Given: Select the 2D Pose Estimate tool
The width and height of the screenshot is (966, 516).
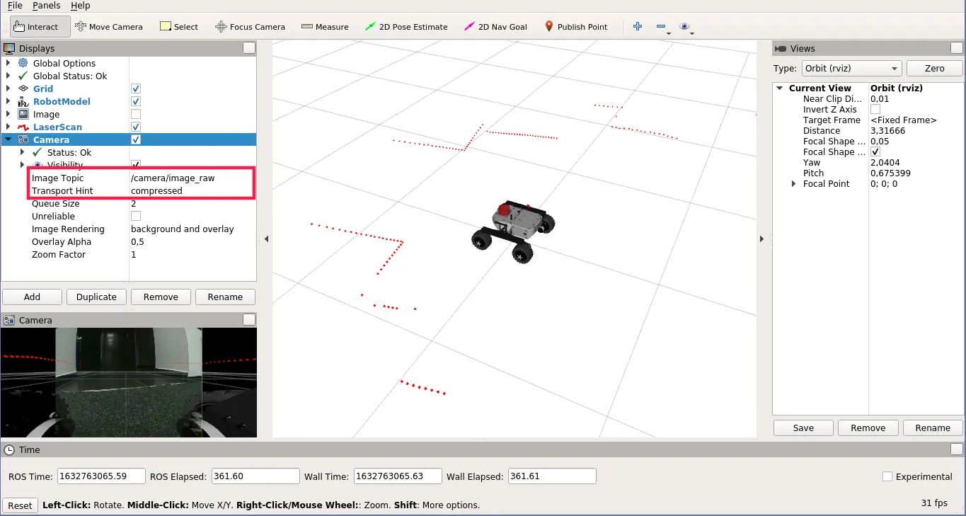Looking at the screenshot, I should 406,27.
